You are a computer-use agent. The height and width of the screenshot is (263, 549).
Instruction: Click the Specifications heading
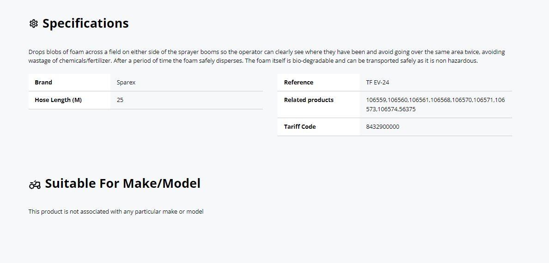point(85,24)
